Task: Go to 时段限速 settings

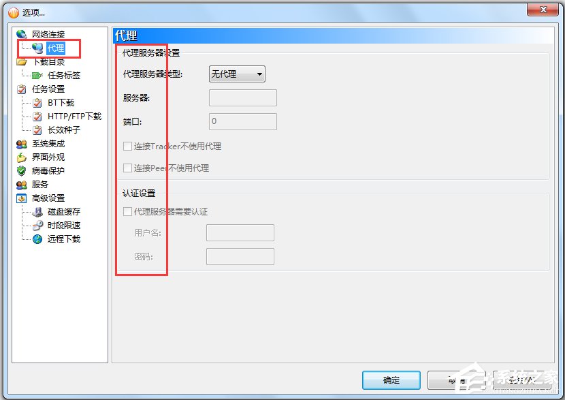Action: coord(64,226)
